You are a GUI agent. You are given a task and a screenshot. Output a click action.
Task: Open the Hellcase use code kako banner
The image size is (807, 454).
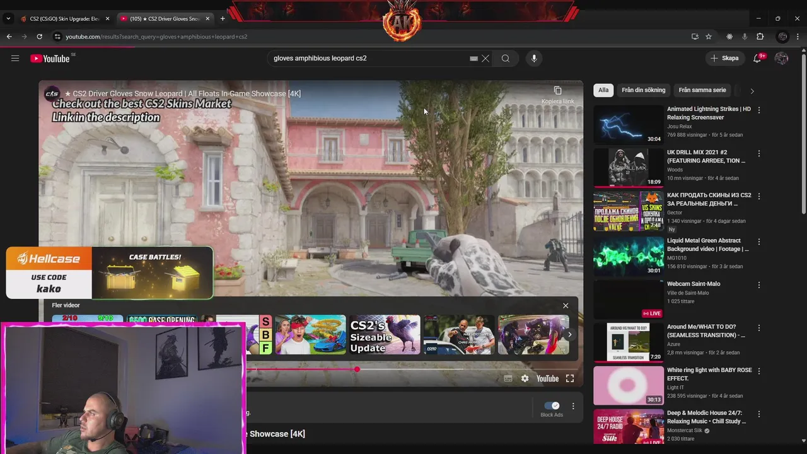[110, 272]
